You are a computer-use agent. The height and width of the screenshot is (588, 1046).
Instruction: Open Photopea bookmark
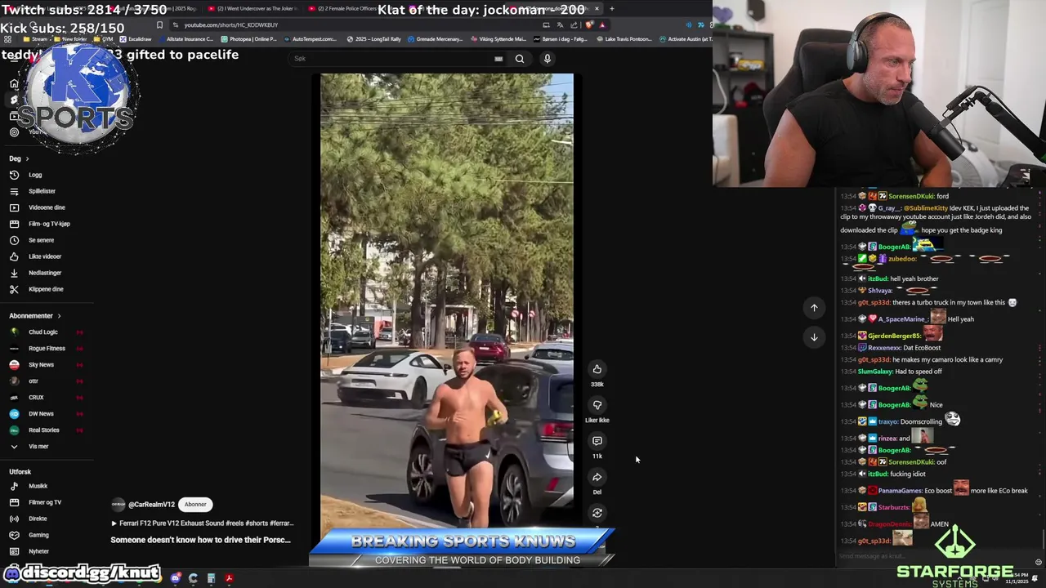pos(248,39)
